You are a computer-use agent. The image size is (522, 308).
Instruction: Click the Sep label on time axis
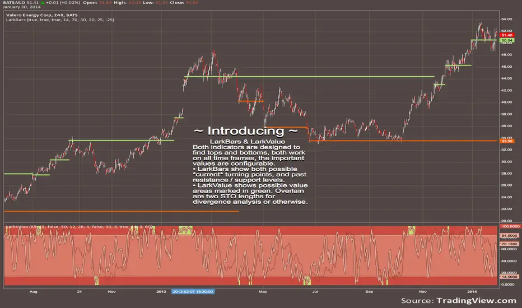click(x=369, y=292)
